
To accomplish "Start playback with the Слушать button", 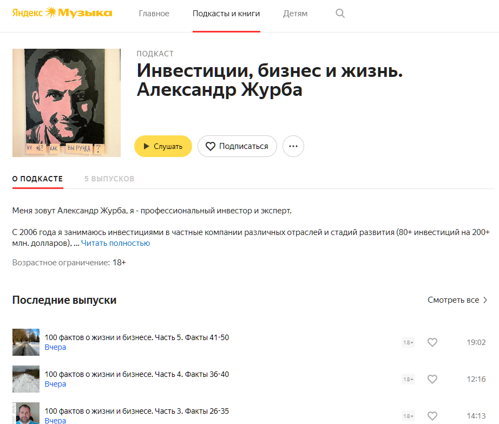I will pyautogui.click(x=163, y=146).
